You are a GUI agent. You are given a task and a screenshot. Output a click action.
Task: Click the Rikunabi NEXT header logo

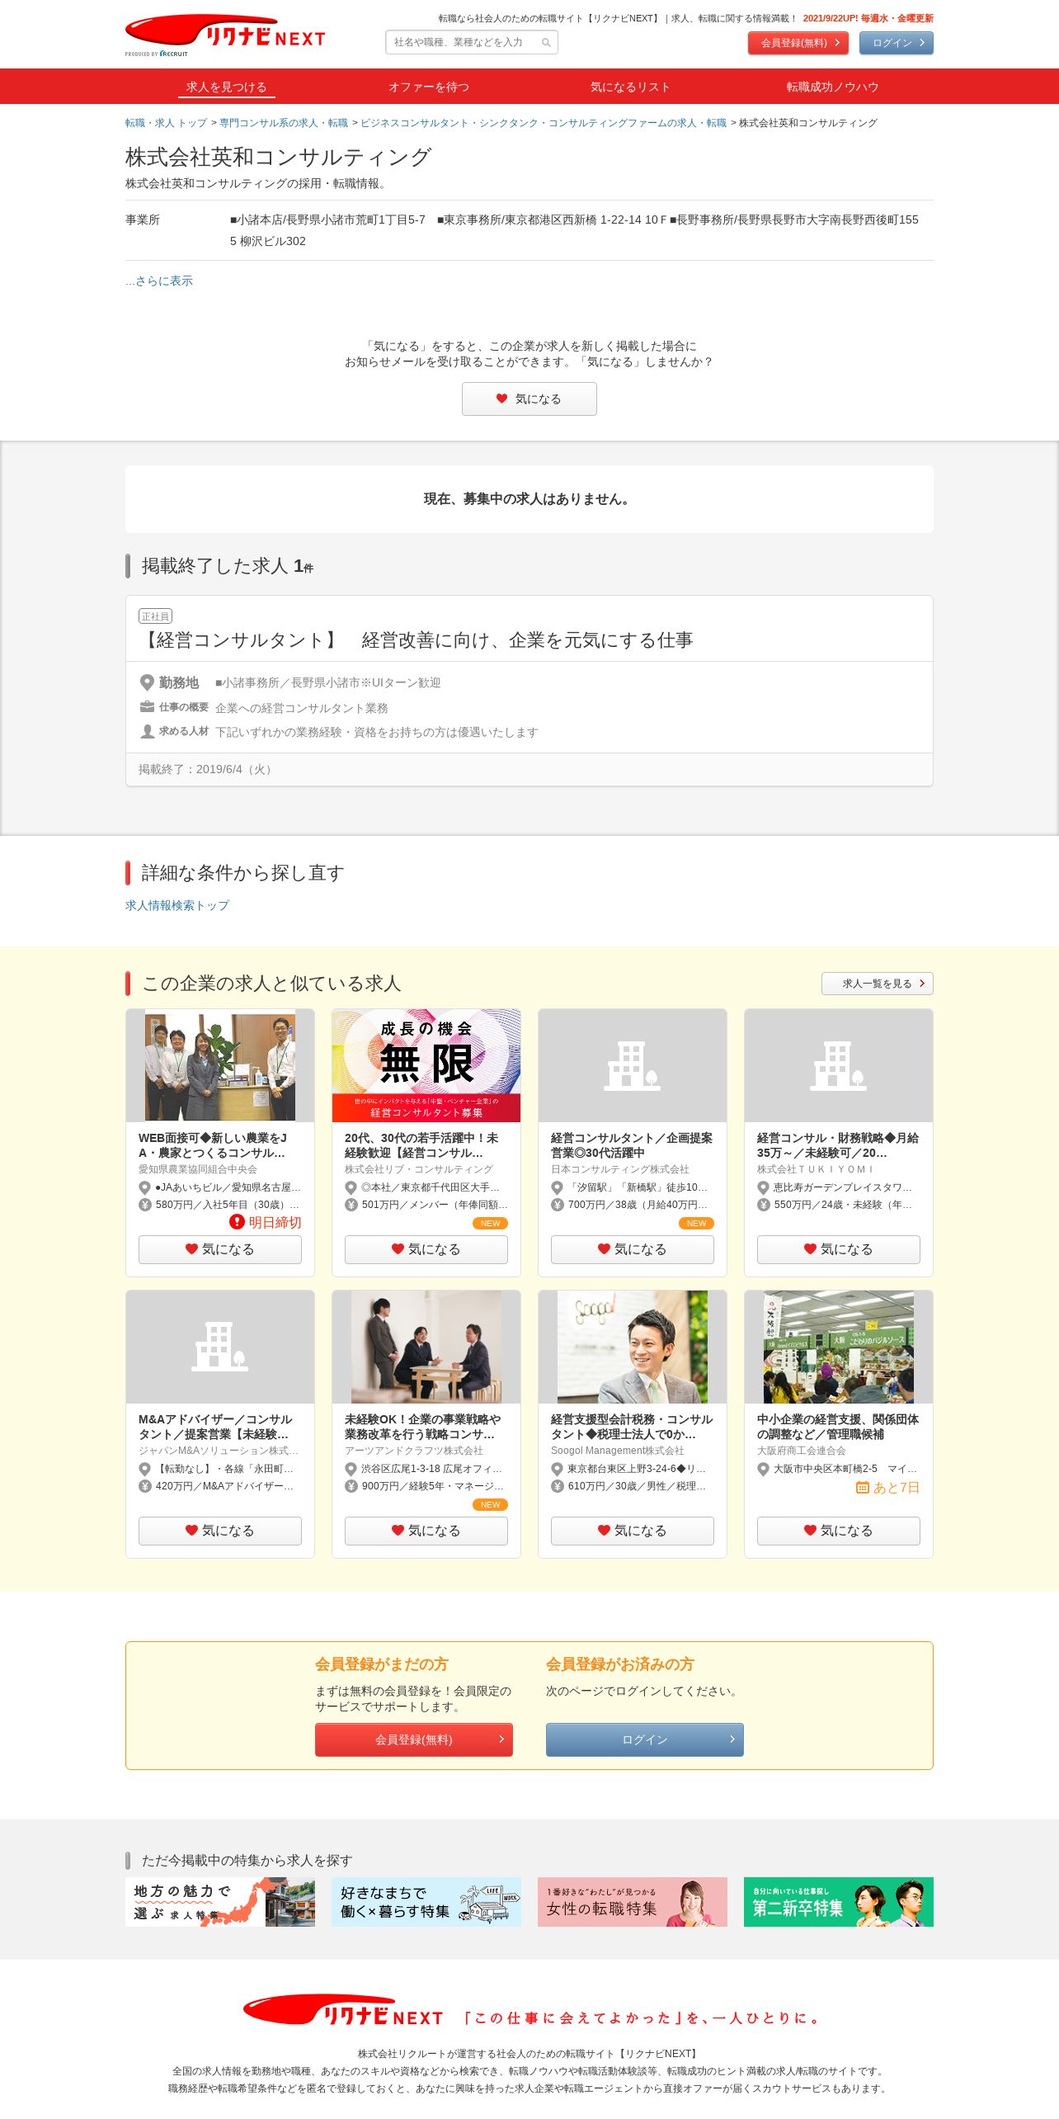(225, 35)
